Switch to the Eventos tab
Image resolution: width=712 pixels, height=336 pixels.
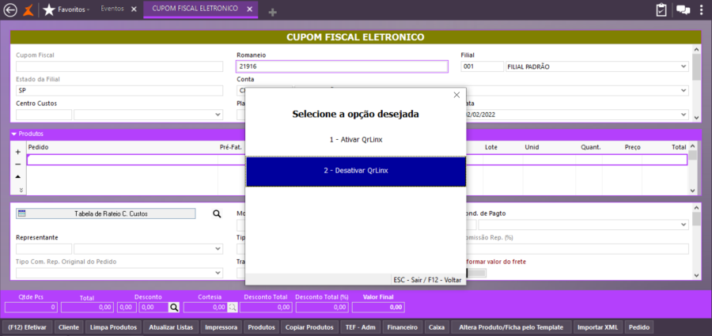click(112, 9)
